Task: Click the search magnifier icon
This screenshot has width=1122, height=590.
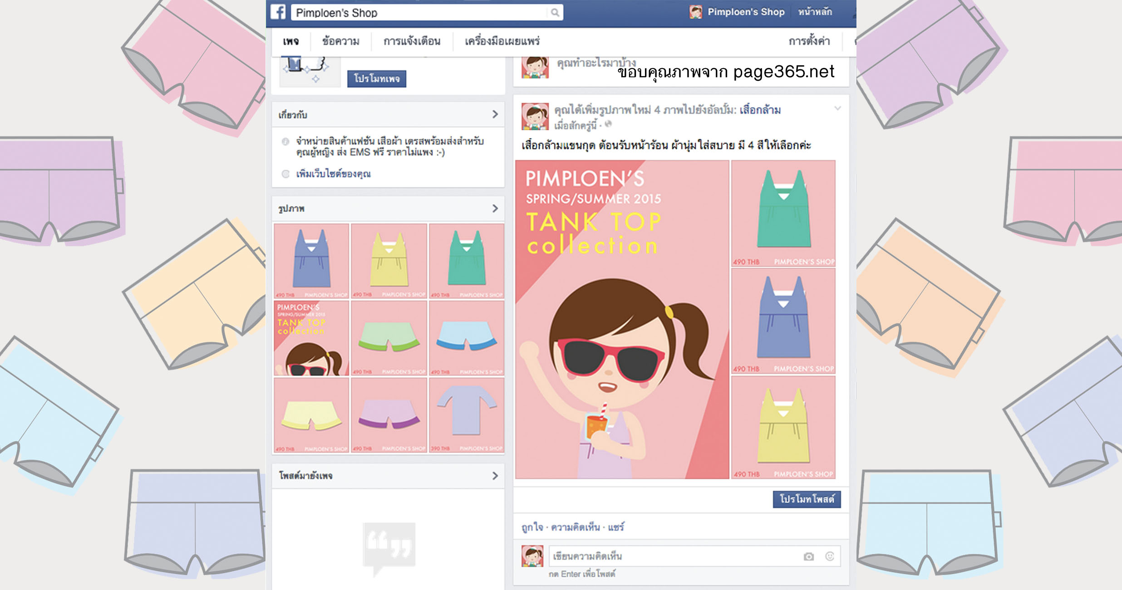Action: pyautogui.click(x=555, y=13)
